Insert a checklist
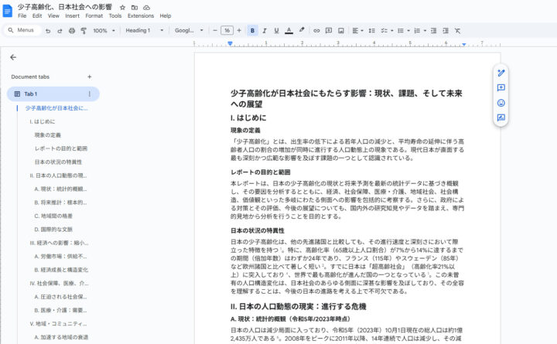The image size is (557, 344). pyautogui.click(x=384, y=31)
